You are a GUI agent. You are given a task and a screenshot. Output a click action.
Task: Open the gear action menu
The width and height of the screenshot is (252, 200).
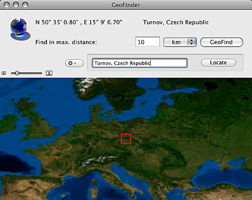pyautogui.click(x=74, y=63)
